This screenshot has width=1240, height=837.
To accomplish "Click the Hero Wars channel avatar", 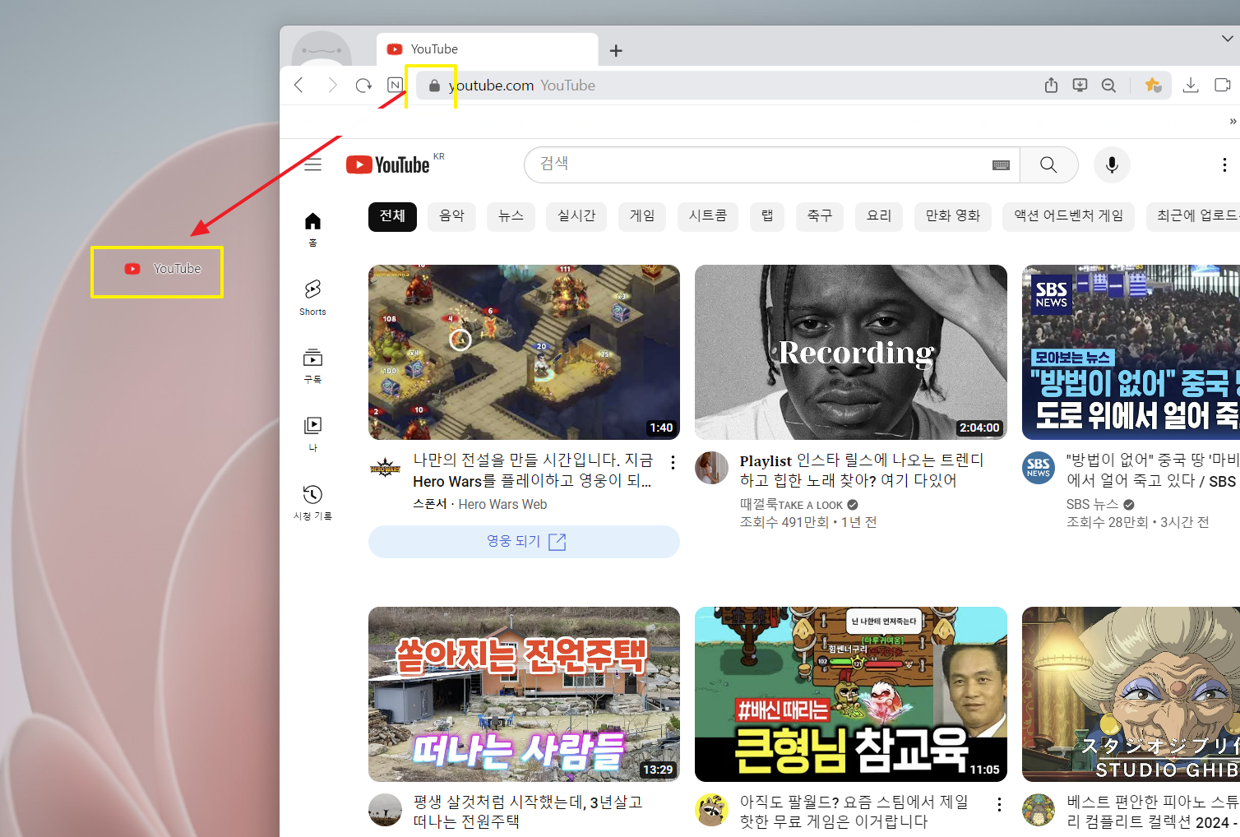I will tap(385, 468).
